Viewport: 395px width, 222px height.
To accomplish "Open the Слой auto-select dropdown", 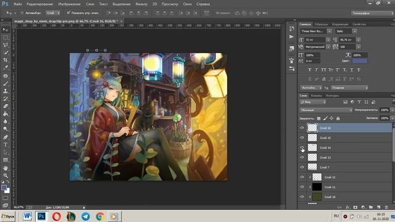I will 52,13.
